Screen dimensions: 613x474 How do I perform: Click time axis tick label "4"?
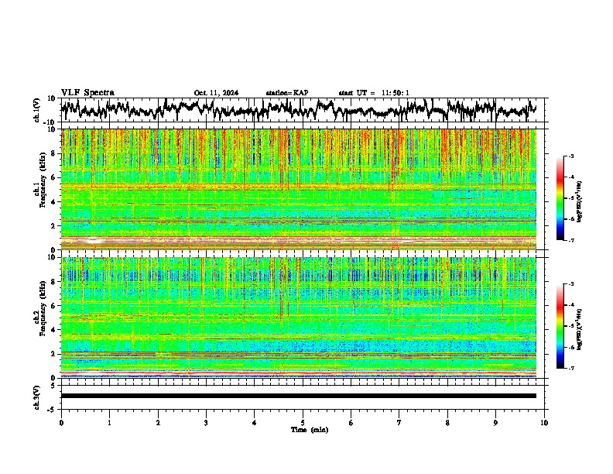pos(255,423)
